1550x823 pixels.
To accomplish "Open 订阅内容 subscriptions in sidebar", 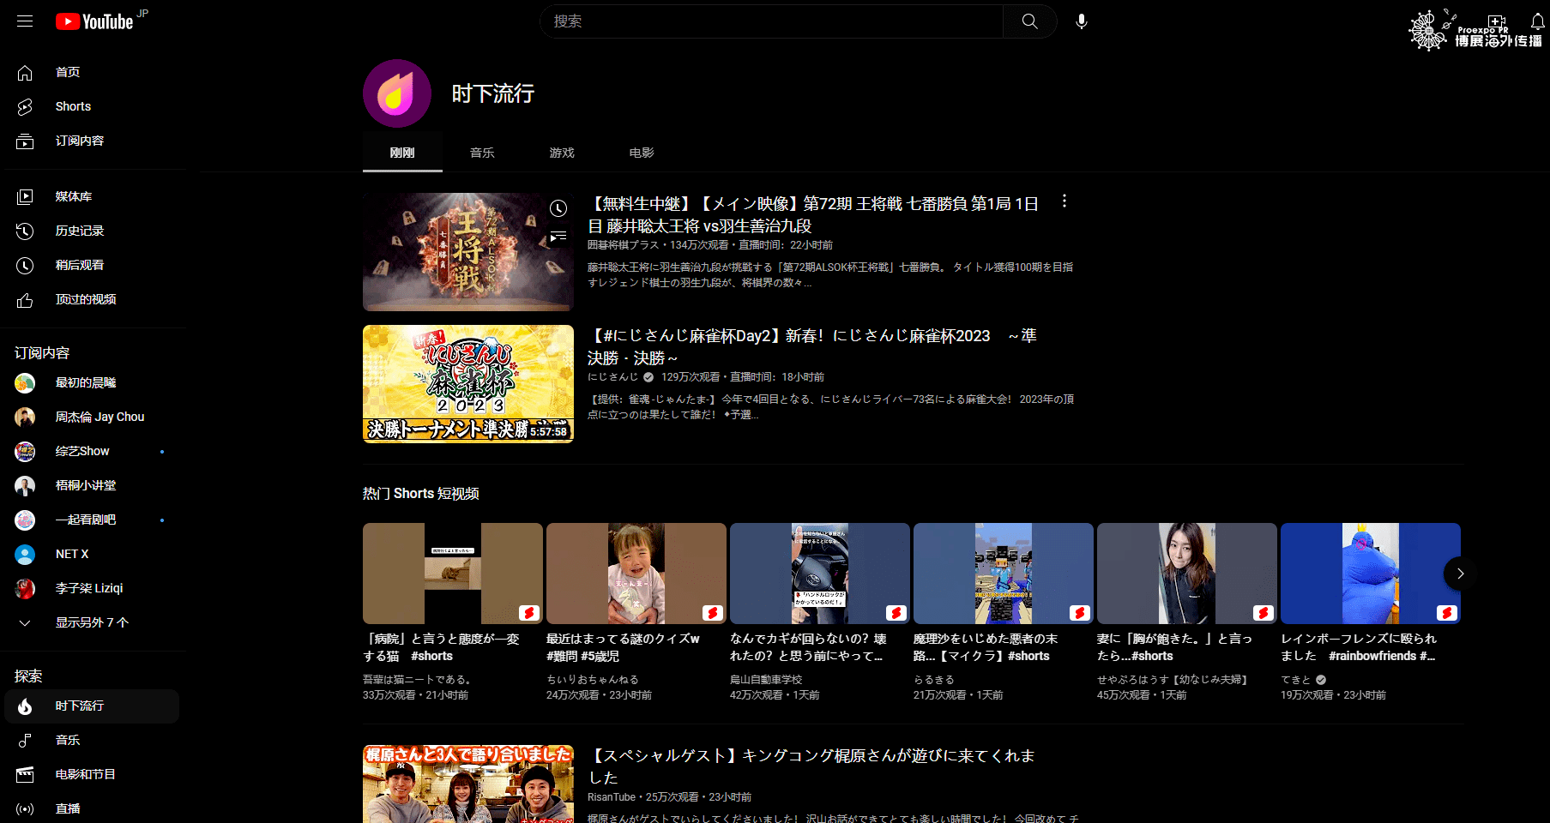I will point(92,141).
